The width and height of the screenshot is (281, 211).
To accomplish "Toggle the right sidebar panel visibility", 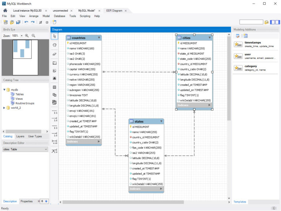I will (278, 22).
